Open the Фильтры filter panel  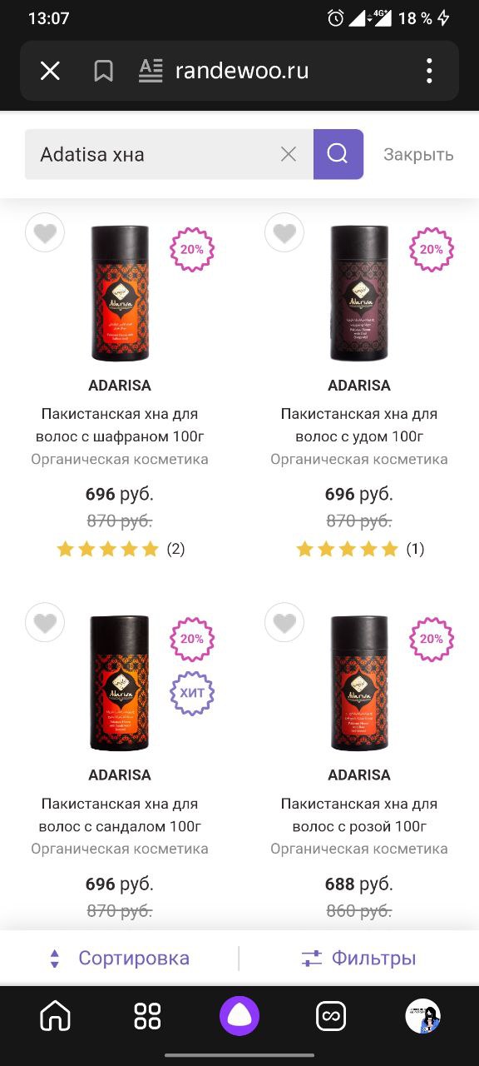tap(358, 959)
